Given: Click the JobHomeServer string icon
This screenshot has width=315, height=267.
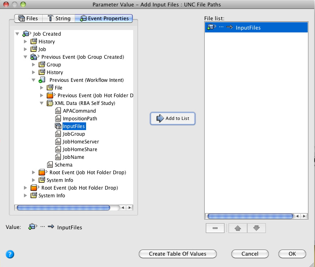Looking at the screenshot, I should [58, 141].
